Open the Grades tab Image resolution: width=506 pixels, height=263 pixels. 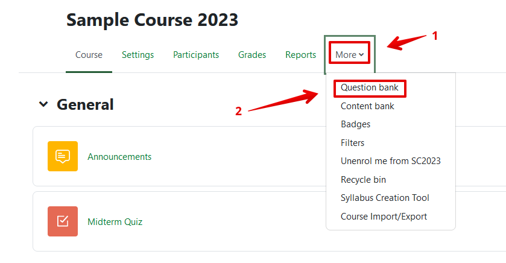click(252, 55)
